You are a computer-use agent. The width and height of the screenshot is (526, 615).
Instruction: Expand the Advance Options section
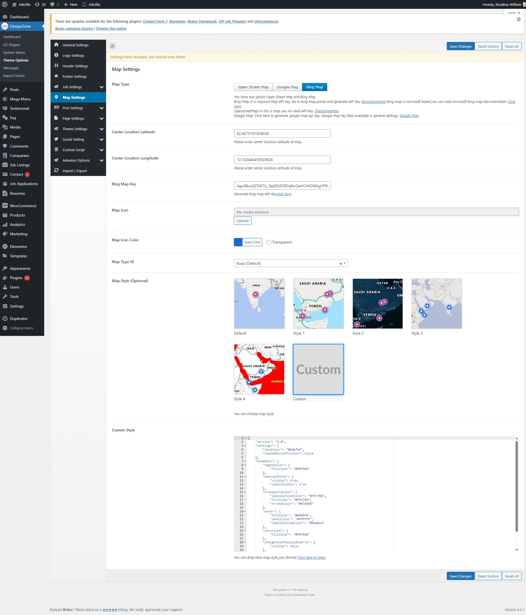pyautogui.click(x=101, y=160)
